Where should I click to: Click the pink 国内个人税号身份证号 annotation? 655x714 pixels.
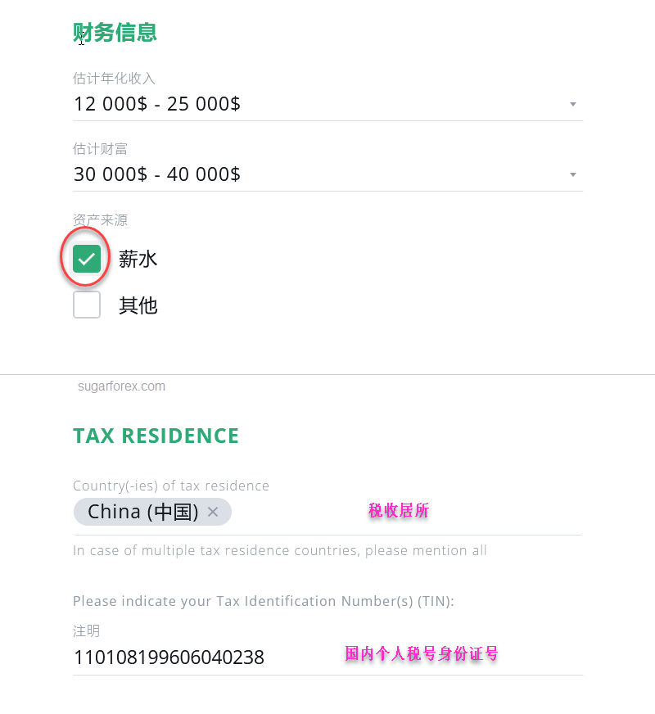[422, 653]
